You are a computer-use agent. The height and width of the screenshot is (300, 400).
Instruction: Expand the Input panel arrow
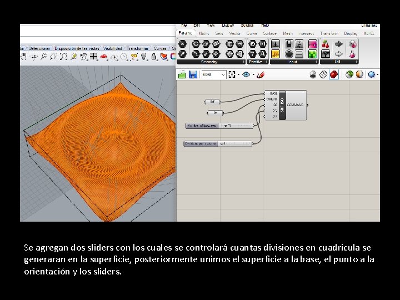(316, 62)
